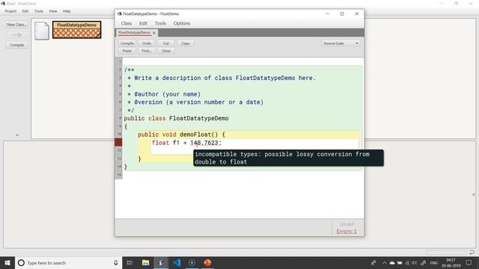
Task: Select the FloatDatatypeDemo class box
Action: pyautogui.click(x=76, y=30)
